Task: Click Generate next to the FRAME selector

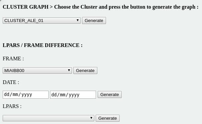Action: point(85,71)
